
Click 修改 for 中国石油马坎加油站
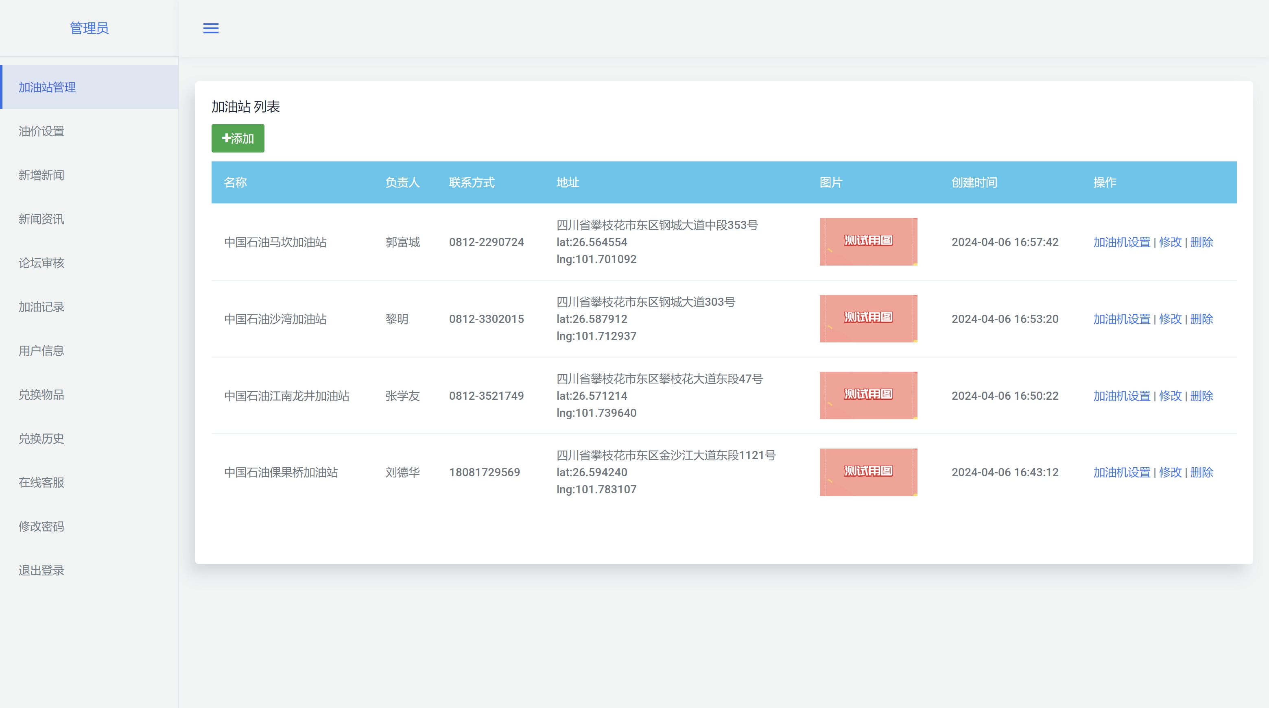pyautogui.click(x=1170, y=242)
